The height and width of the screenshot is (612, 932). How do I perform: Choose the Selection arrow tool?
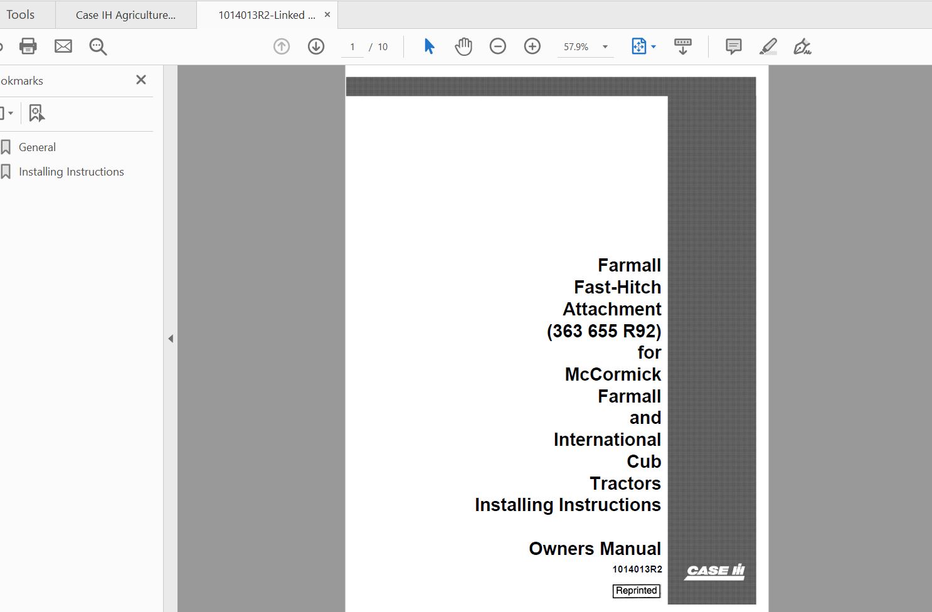pos(429,46)
